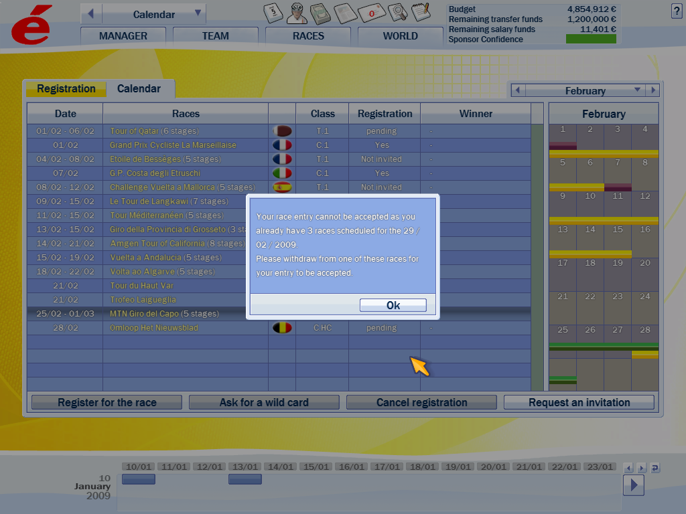Go to next month with right arrow
This screenshot has width=686, height=514.
click(x=653, y=90)
